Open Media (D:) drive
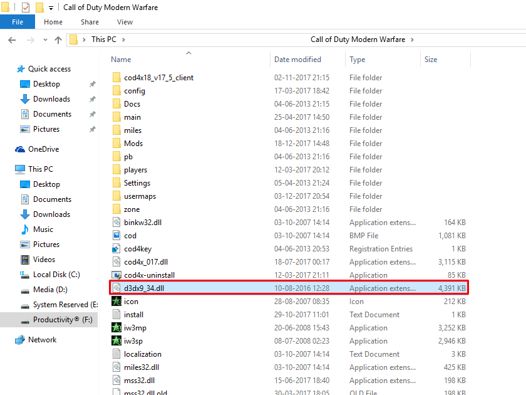The image size is (526, 395). pos(50,290)
